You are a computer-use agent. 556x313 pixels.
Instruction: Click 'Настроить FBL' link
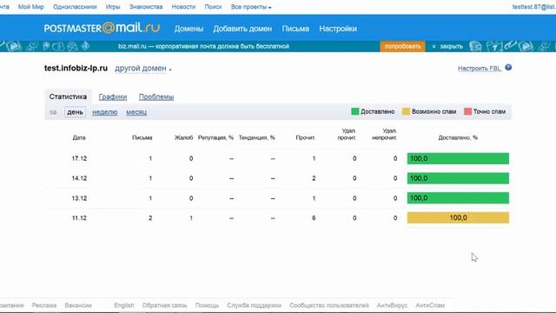click(480, 69)
